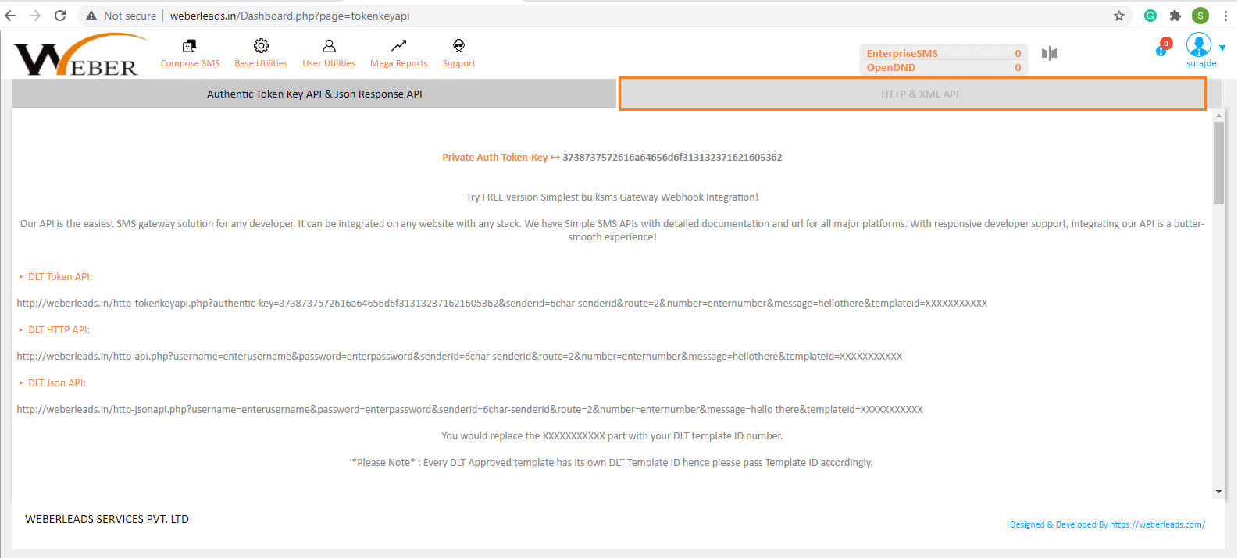1245x558 pixels.
Task: Open the browser extensions puzzle icon
Action: coord(1175,16)
